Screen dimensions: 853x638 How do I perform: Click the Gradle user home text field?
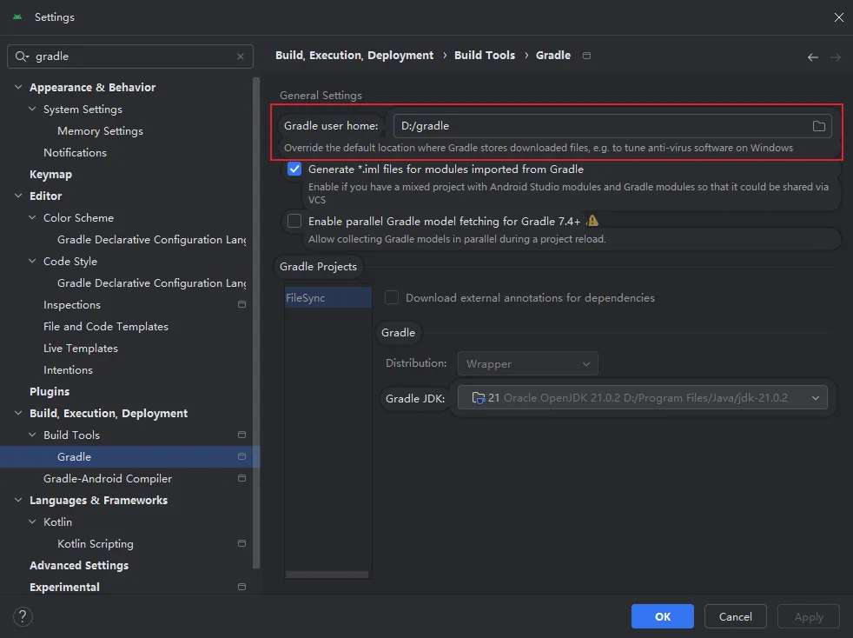599,126
